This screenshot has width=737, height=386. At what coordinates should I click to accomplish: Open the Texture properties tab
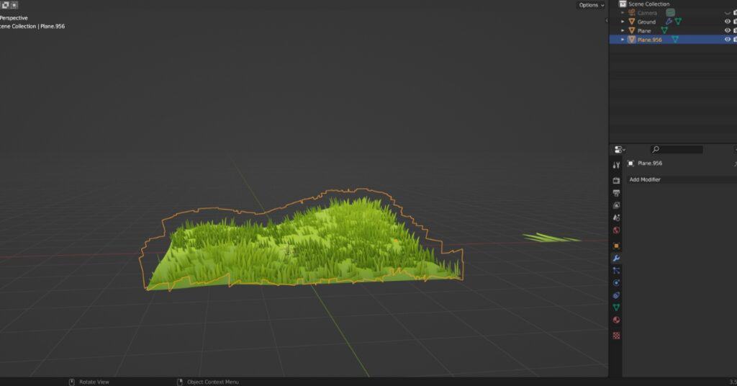(616, 336)
